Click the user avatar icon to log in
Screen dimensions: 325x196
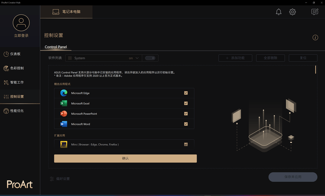point(21,23)
